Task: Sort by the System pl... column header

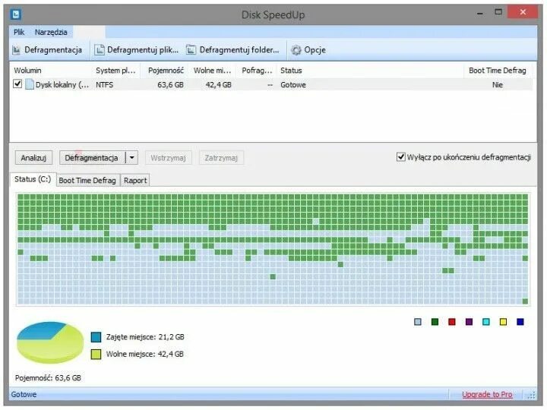Action: [115, 71]
